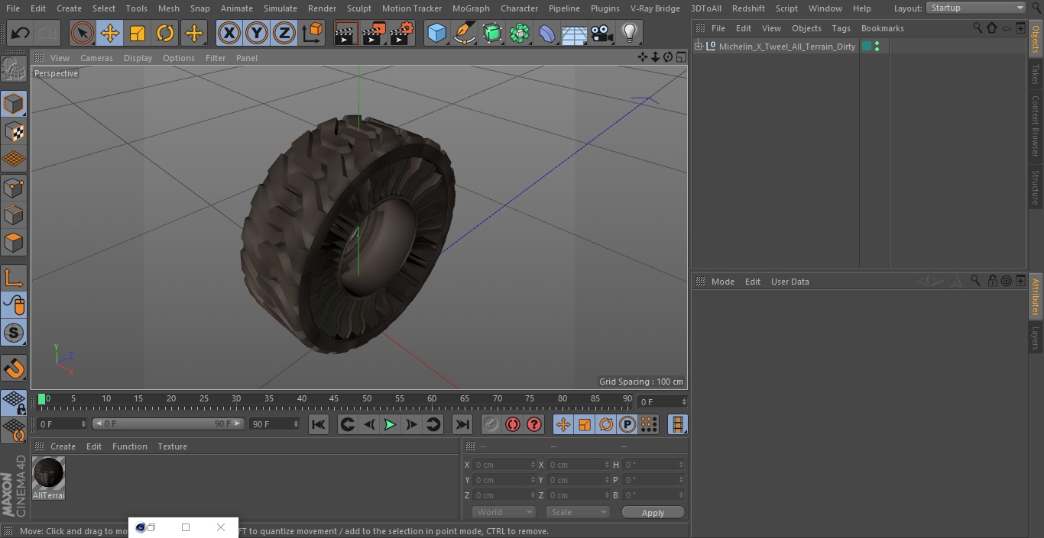This screenshot has height=538, width=1044.
Task: Switch to the Layers tab
Action: click(1036, 337)
